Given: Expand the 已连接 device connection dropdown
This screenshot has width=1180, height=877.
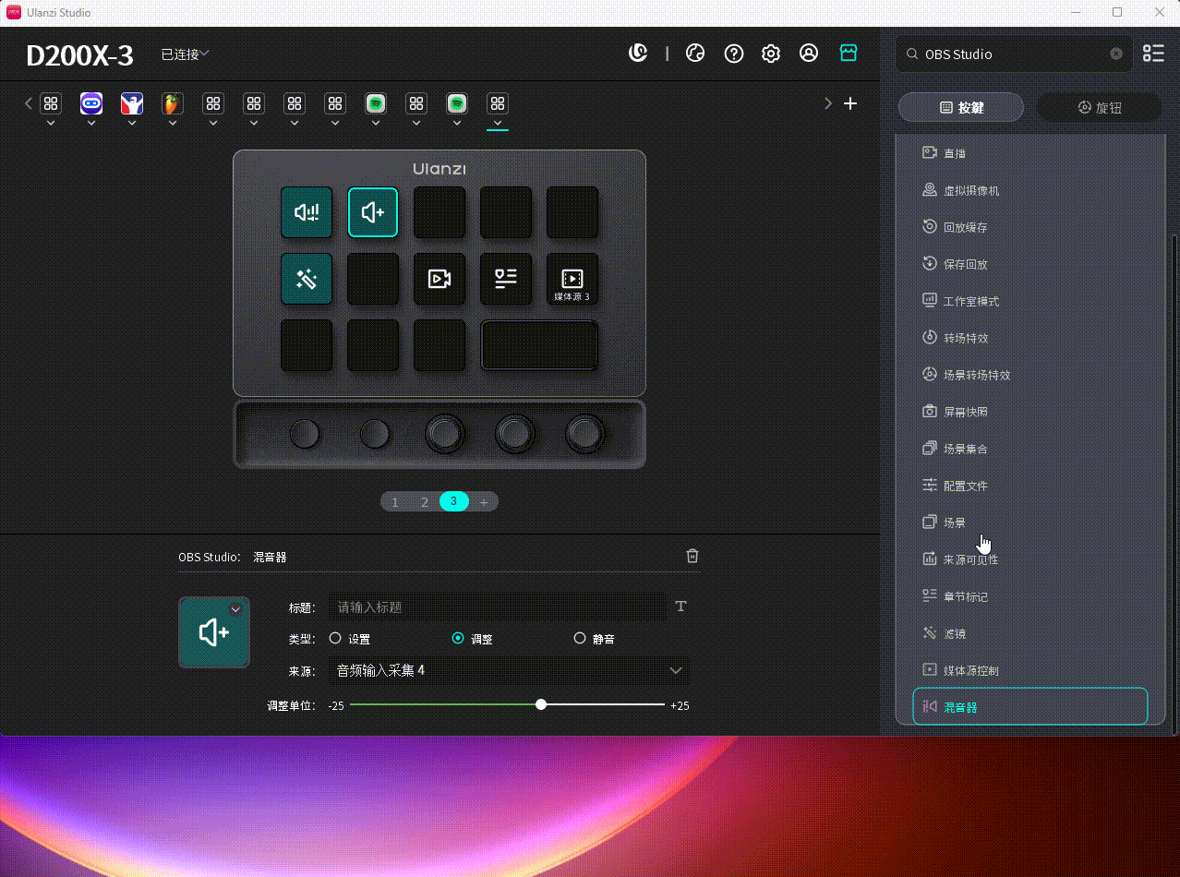Looking at the screenshot, I should pos(185,54).
